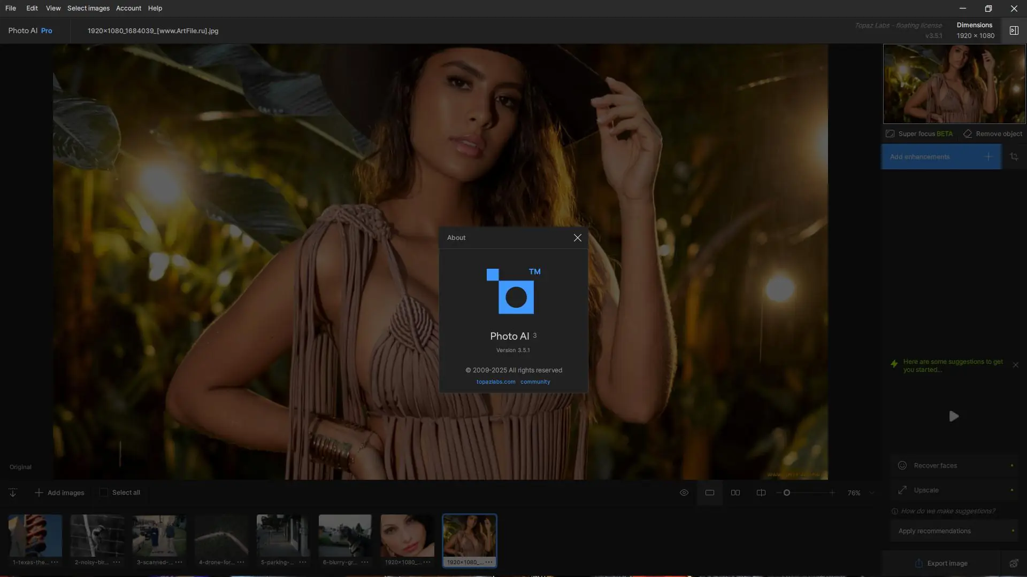1027x577 pixels.
Task: Toggle the right sidebar panel icon
Action: (1014, 30)
